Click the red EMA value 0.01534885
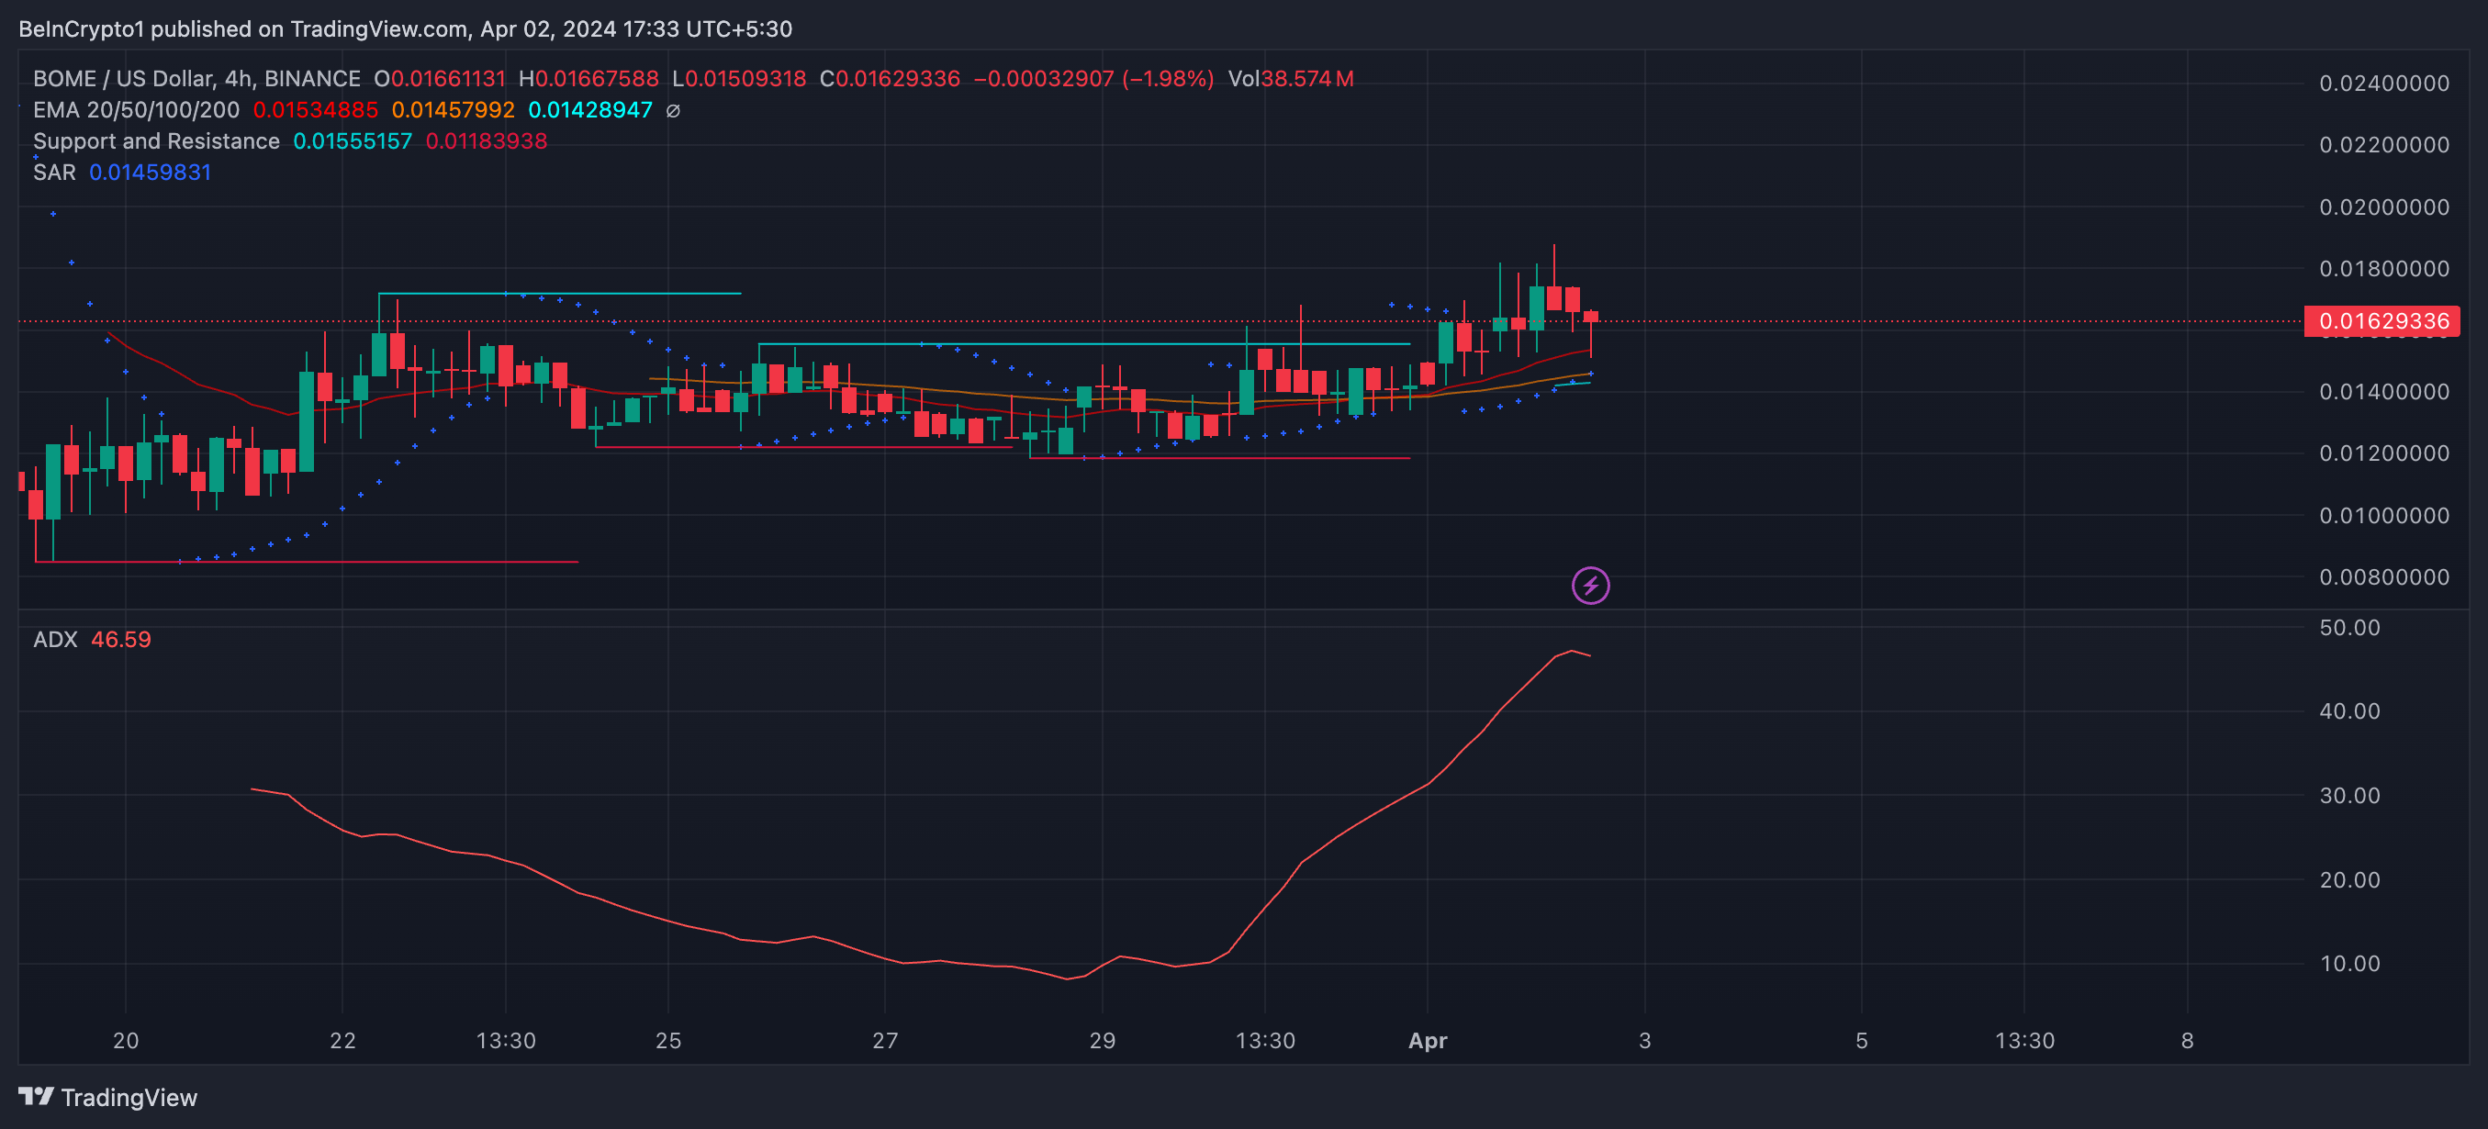This screenshot has width=2488, height=1129. pyautogui.click(x=315, y=110)
